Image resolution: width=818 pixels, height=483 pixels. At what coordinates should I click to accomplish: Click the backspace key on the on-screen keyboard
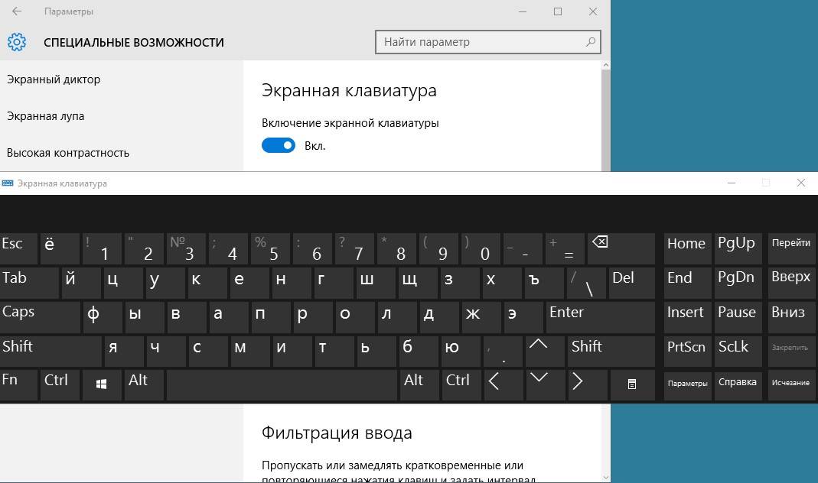(x=621, y=248)
